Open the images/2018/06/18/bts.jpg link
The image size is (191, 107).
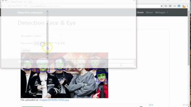(54, 100)
